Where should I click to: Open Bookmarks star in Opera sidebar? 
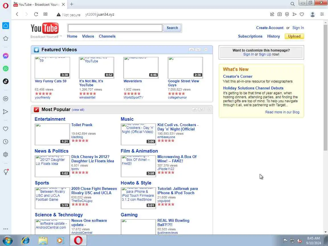coord(6,38)
